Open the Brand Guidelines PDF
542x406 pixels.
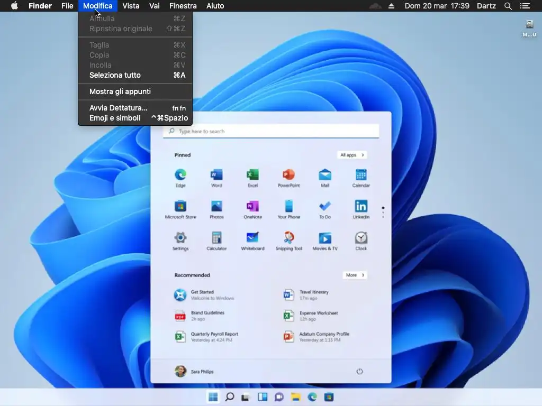pos(199,316)
